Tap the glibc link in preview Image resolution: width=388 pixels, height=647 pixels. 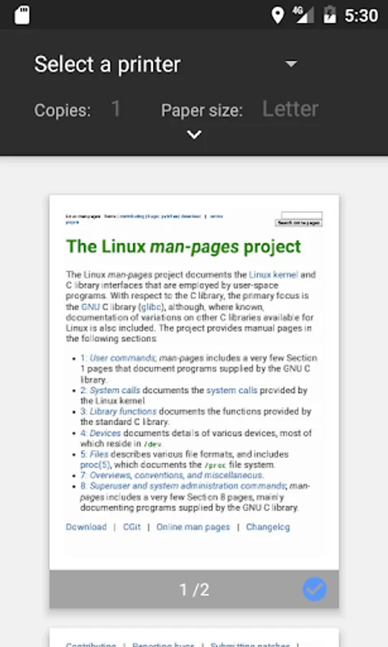(x=152, y=307)
